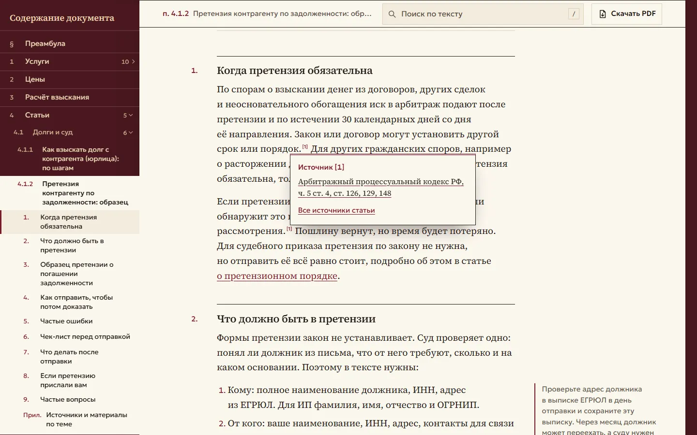Screen dimensions: 697x435
Task: Click the Источник [1] popup title
Action: click(321, 167)
